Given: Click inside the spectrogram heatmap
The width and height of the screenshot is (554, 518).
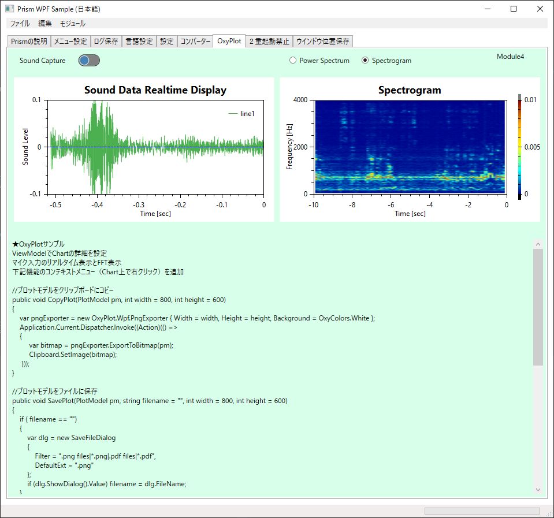Looking at the screenshot, I should point(410,147).
